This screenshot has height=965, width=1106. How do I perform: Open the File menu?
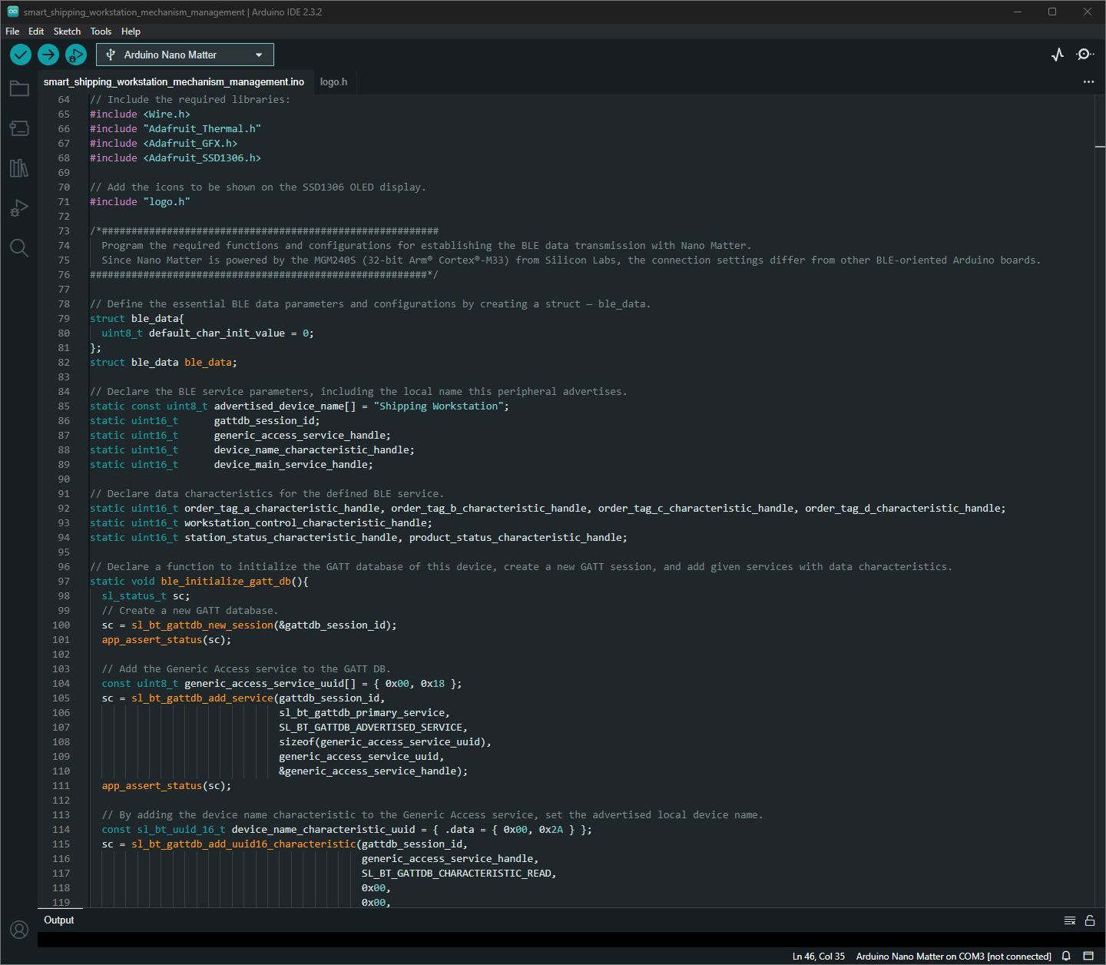pos(12,32)
